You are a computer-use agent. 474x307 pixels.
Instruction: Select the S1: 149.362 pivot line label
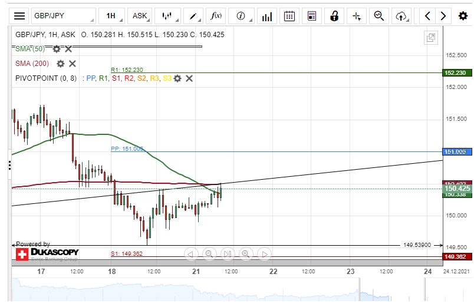(127, 254)
